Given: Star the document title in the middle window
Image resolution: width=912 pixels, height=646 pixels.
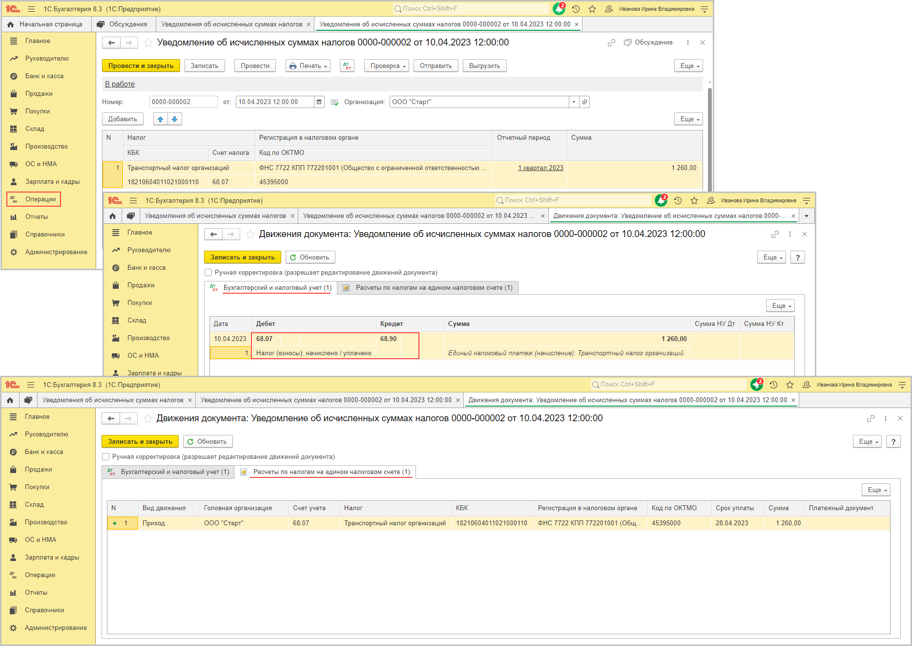Looking at the screenshot, I should point(250,234).
